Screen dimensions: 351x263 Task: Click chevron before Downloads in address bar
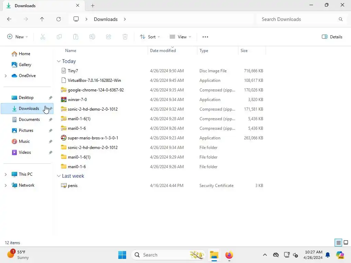(86, 19)
